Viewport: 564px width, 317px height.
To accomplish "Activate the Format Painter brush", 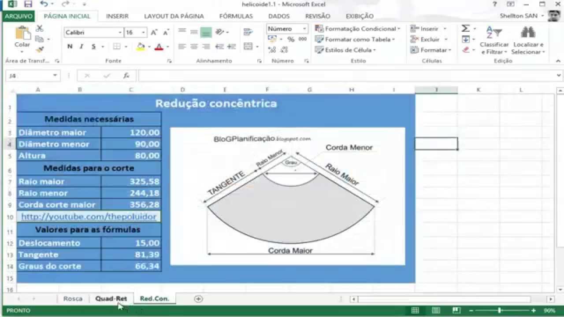I will click(x=39, y=49).
